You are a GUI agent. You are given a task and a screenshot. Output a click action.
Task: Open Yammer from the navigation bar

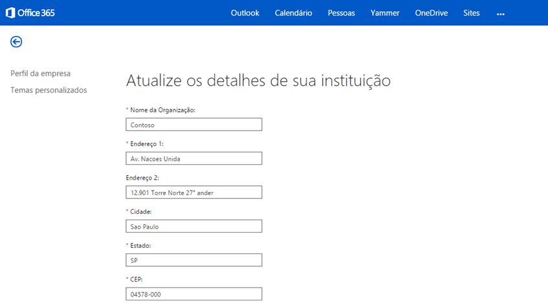(x=385, y=13)
